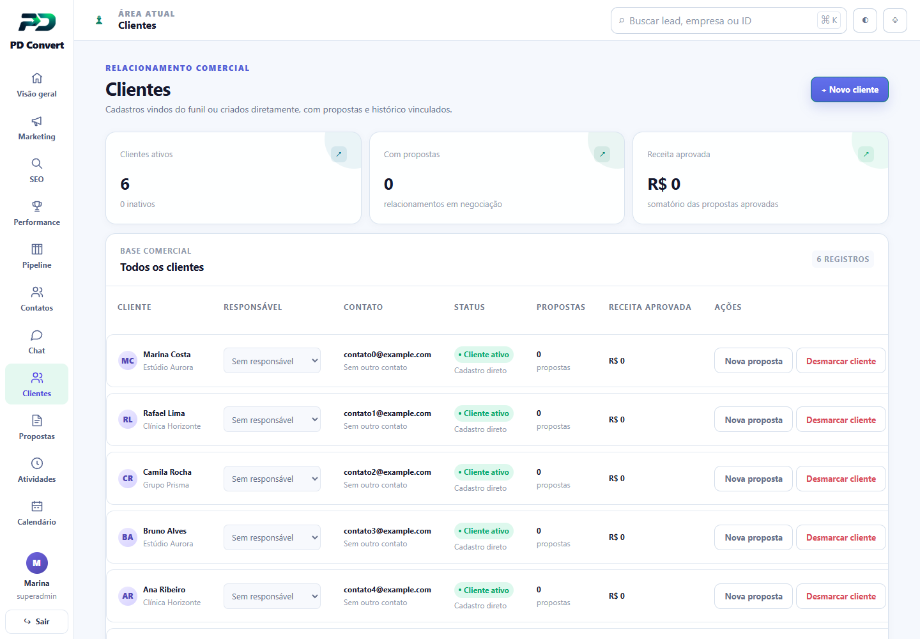Screen dimensions: 920x639
Task: Open Propostas in the sidebar
Action: tap(37, 427)
